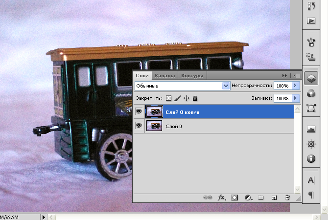Open the Channels circles dock icon
The image size is (328, 220).
tap(311, 93)
